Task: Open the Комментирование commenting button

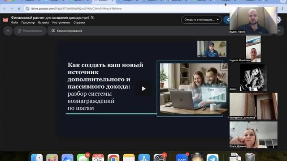Action: pyautogui.click(x=67, y=31)
